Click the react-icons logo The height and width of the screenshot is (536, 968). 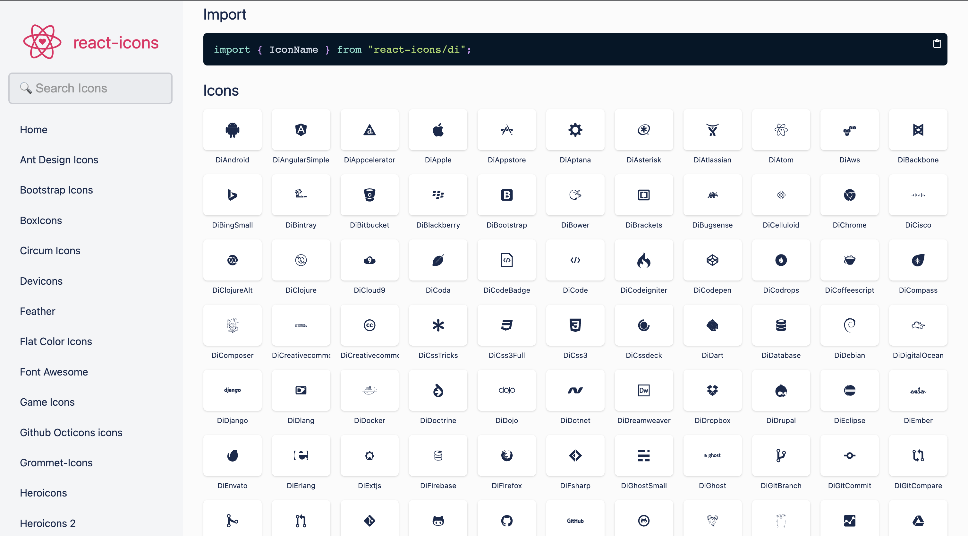coord(90,42)
